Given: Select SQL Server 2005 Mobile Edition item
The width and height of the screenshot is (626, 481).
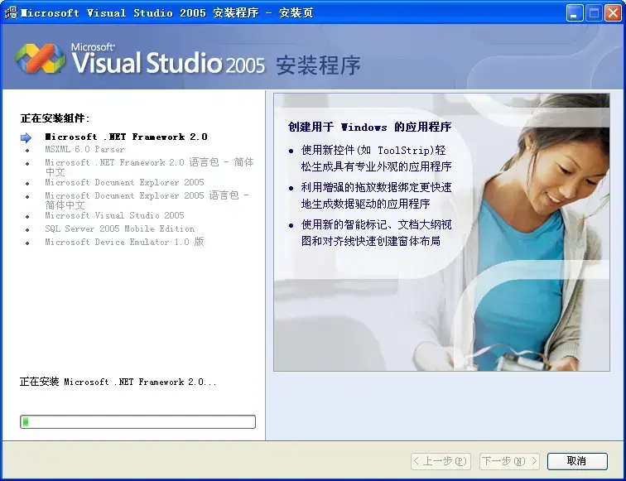Looking at the screenshot, I should 120,228.
